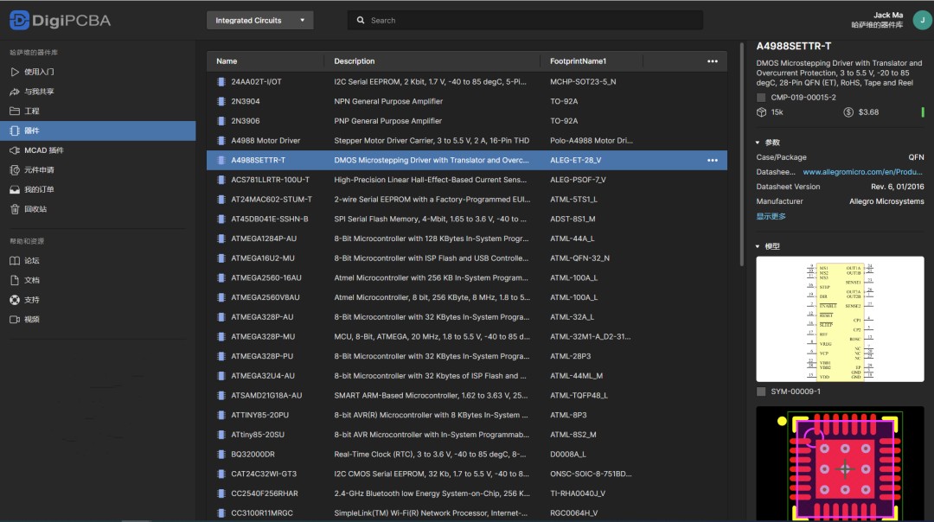Select the AT24MAC602-STUM-T row
This screenshot has height=522, width=934.
click(x=467, y=200)
